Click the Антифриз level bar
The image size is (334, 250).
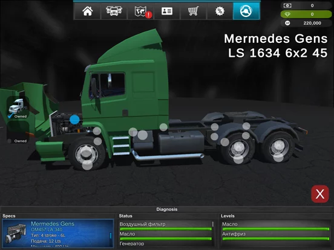276,239
